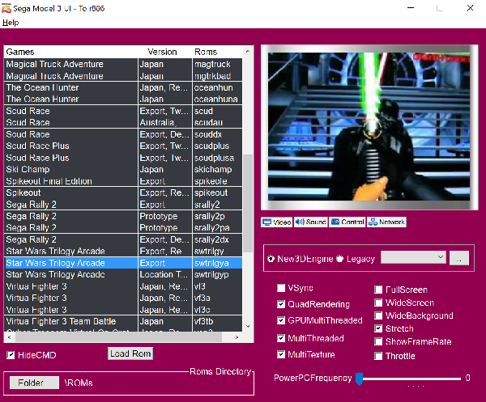Toggle the GPUMultiThreaded checkbox
The height and width of the screenshot is (402, 486).
pyautogui.click(x=281, y=320)
